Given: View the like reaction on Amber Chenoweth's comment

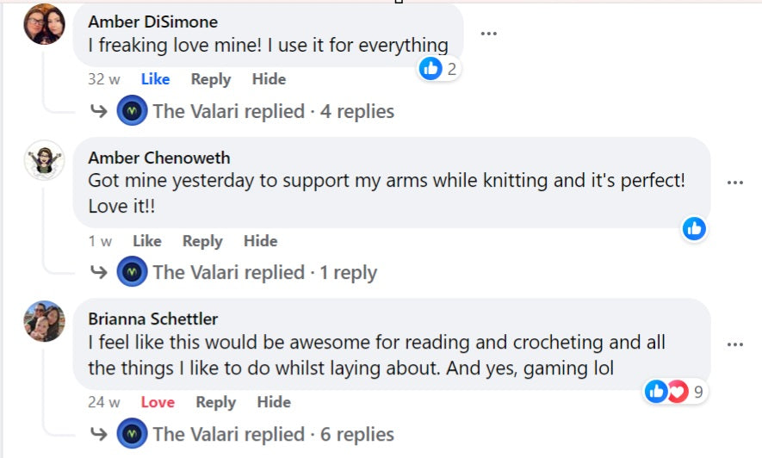Looking at the screenshot, I should point(694,229).
